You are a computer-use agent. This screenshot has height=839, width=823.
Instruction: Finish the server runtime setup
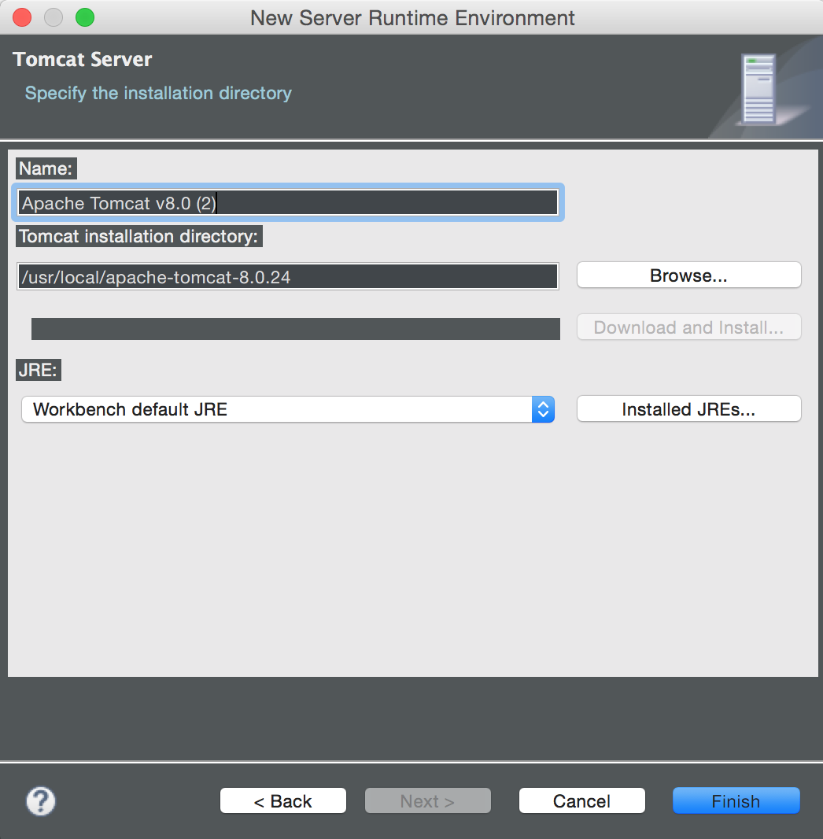tap(736, 801)
